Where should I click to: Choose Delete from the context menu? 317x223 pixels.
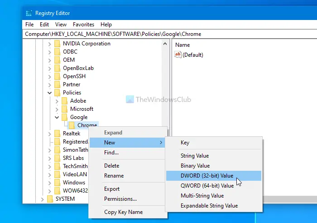(128, 166)
